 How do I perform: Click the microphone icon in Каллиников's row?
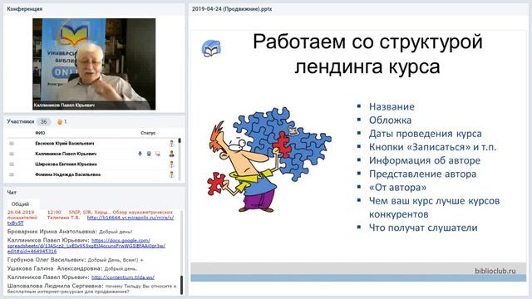pos(140,154)
